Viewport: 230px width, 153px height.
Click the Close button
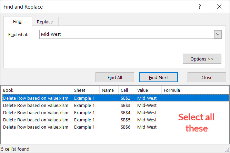(207, 77)
